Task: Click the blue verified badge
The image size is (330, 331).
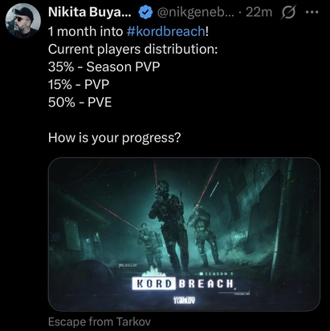Action: point(145,12)
